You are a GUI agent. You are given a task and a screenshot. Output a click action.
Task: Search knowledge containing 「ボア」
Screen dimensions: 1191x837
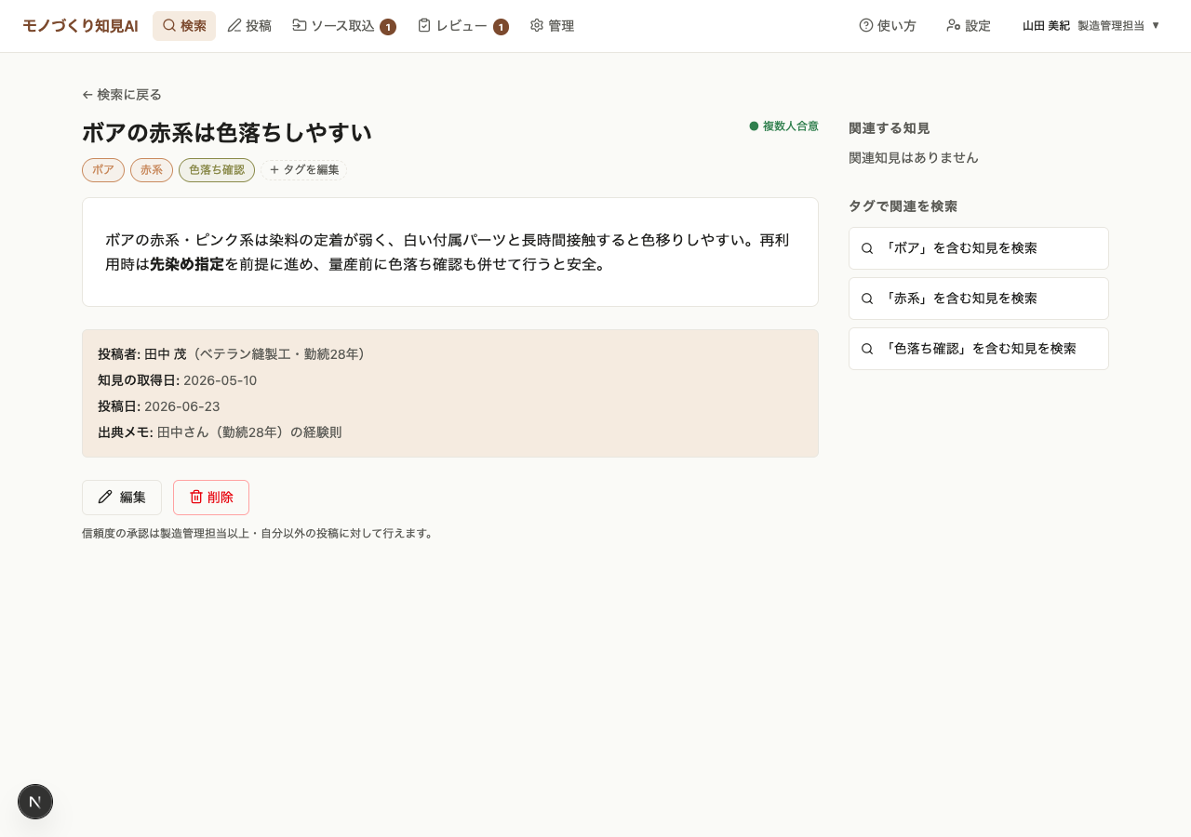979,248
